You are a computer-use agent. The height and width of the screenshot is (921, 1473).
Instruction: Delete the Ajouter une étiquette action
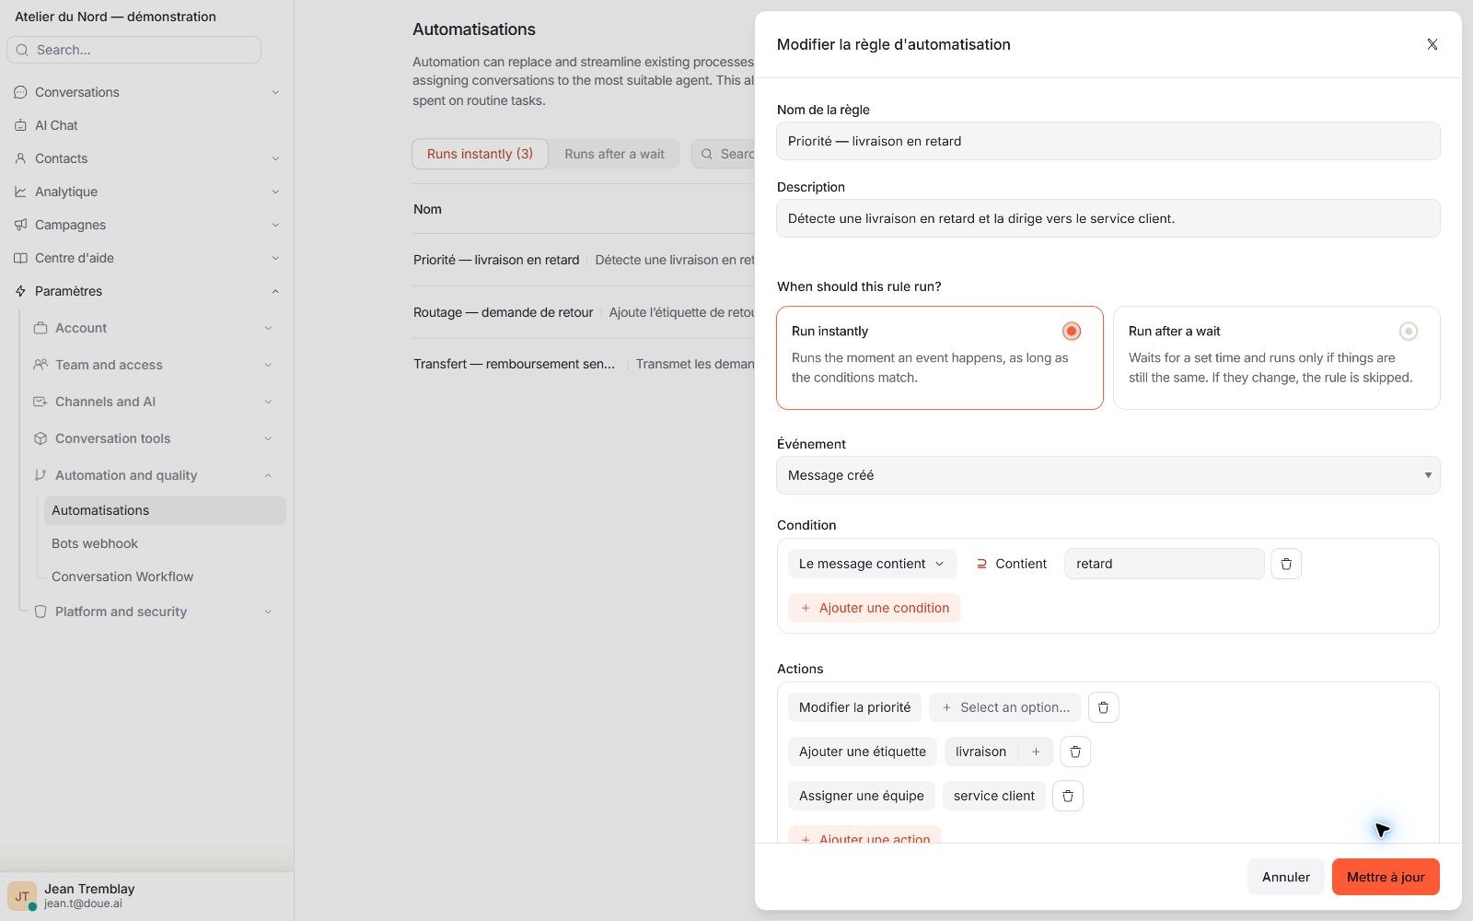pos(1075,752)
